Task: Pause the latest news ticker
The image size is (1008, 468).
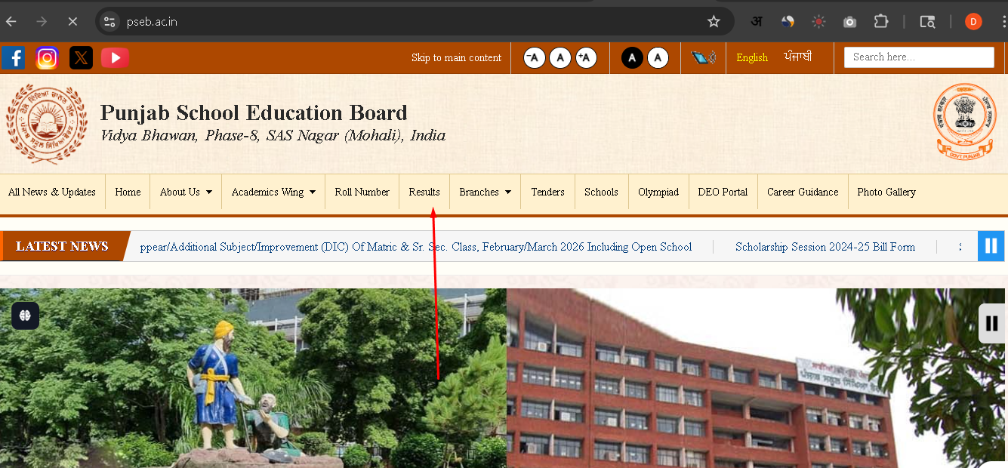Action: coord(991,246)
